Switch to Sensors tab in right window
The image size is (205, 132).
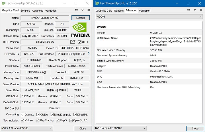pos(119,11)
